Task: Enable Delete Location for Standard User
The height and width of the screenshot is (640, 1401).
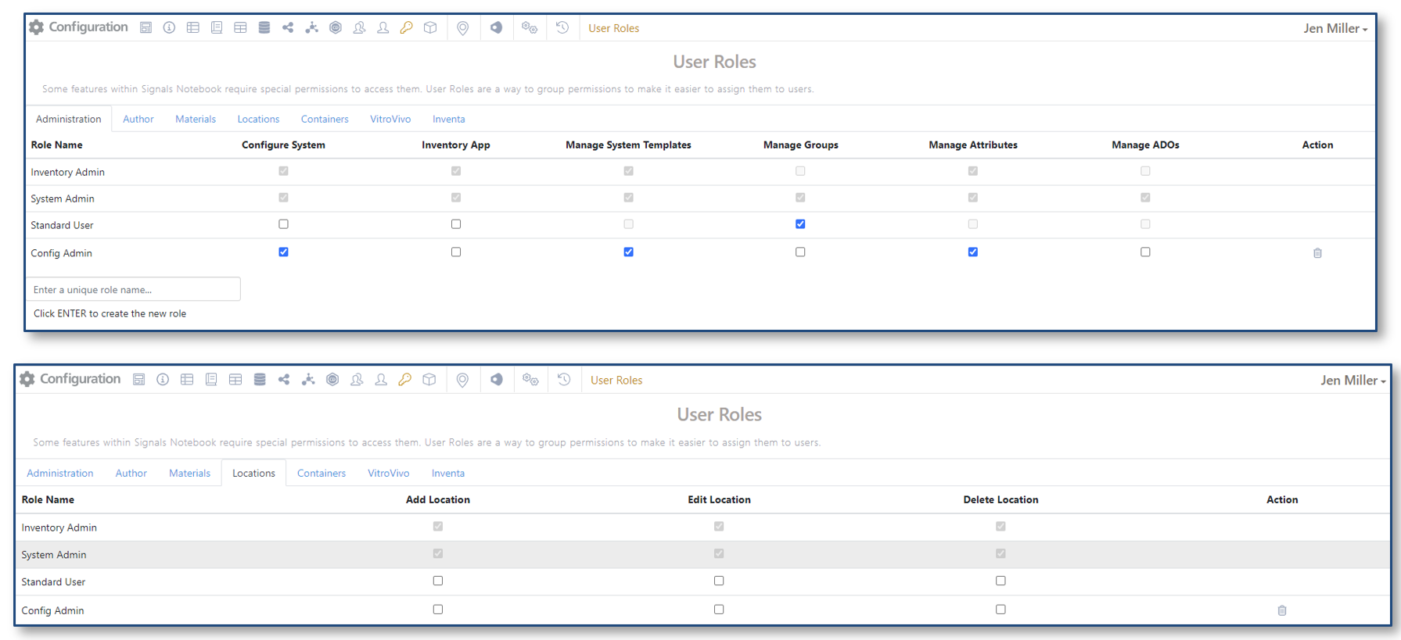Action: [1000, 581]
